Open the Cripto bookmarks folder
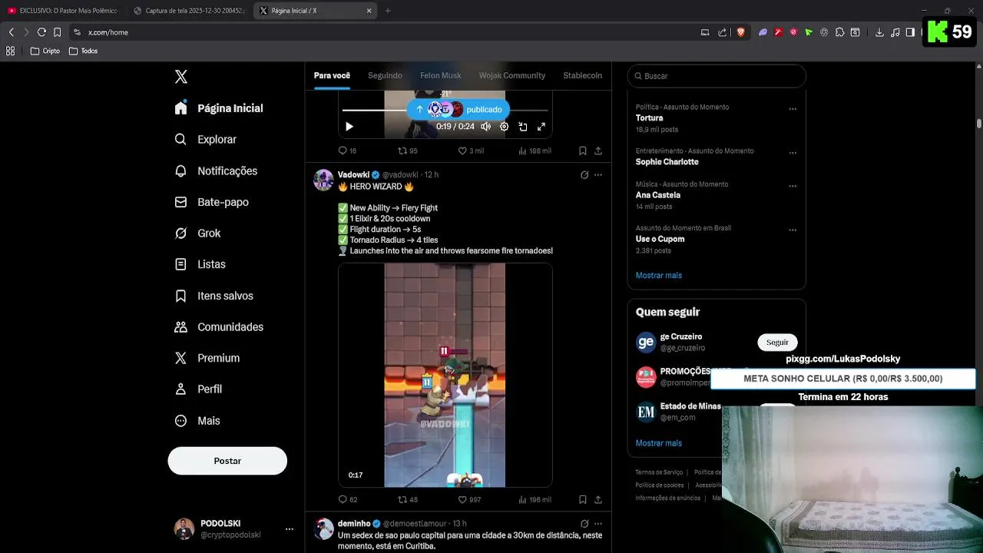 click(x=45, y=51)
